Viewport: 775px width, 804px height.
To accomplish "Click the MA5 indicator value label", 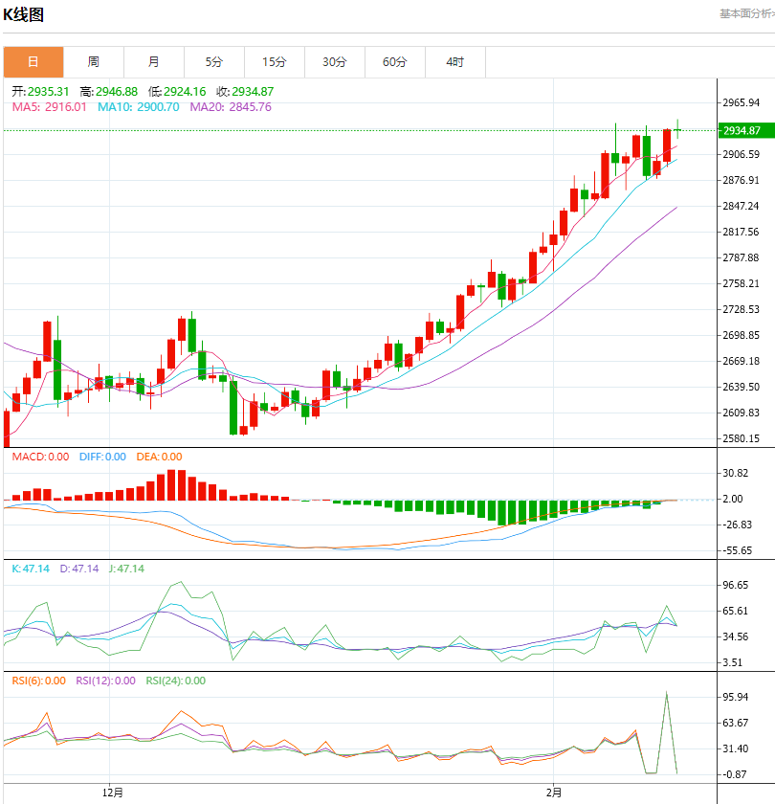I will (49, 106).
